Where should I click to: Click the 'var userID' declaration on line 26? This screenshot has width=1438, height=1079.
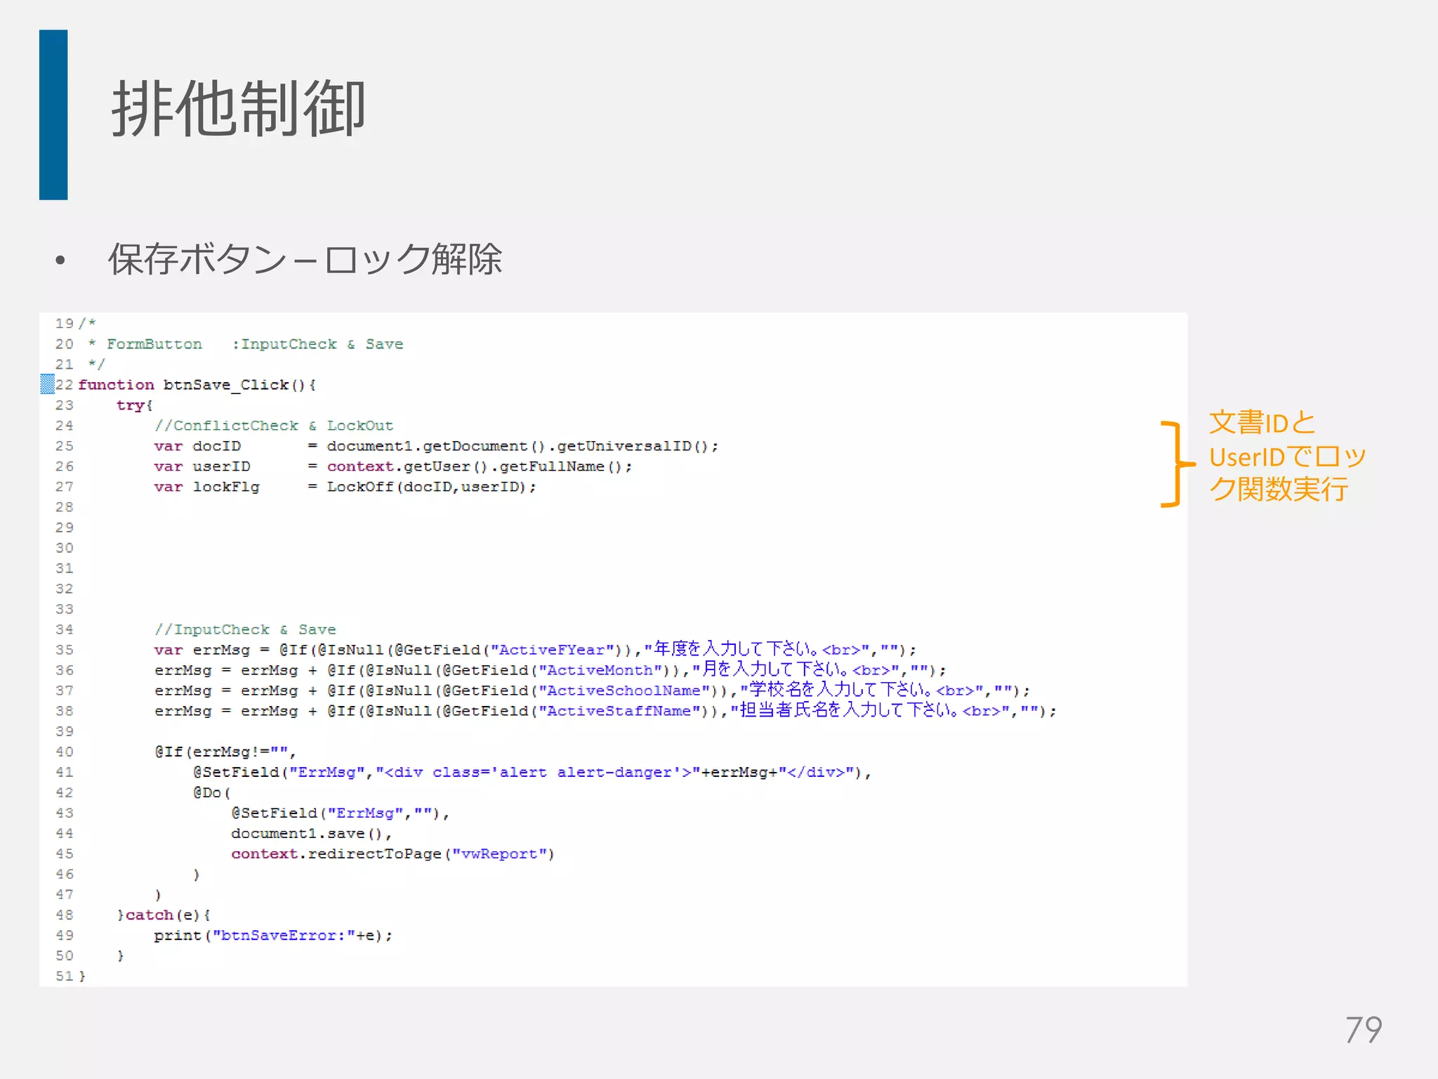pos(202,466)
